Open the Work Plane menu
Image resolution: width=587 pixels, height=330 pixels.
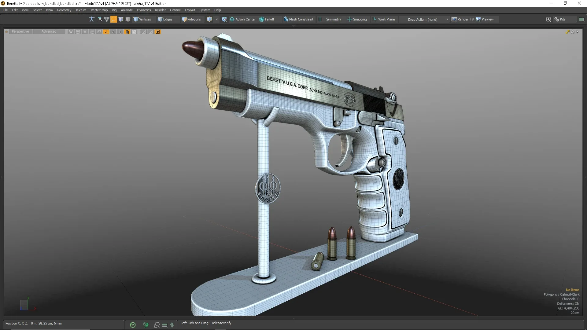384,19
